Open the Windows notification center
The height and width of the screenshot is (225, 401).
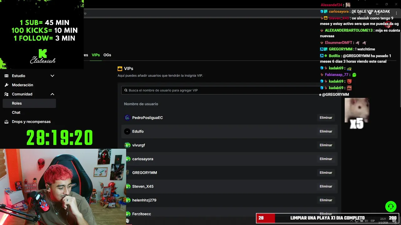coord(394,221)
